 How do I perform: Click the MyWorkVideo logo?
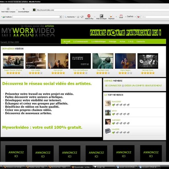click(x=28, y=31)
